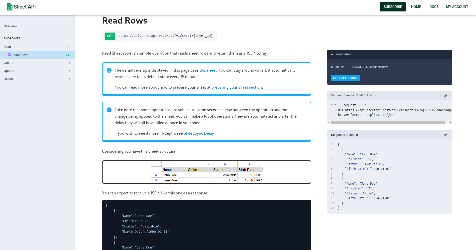Viewport: 476px width, 250px height.
Task: Click the request sample horizontal scrollbar
Action: (x=388, y=123)
